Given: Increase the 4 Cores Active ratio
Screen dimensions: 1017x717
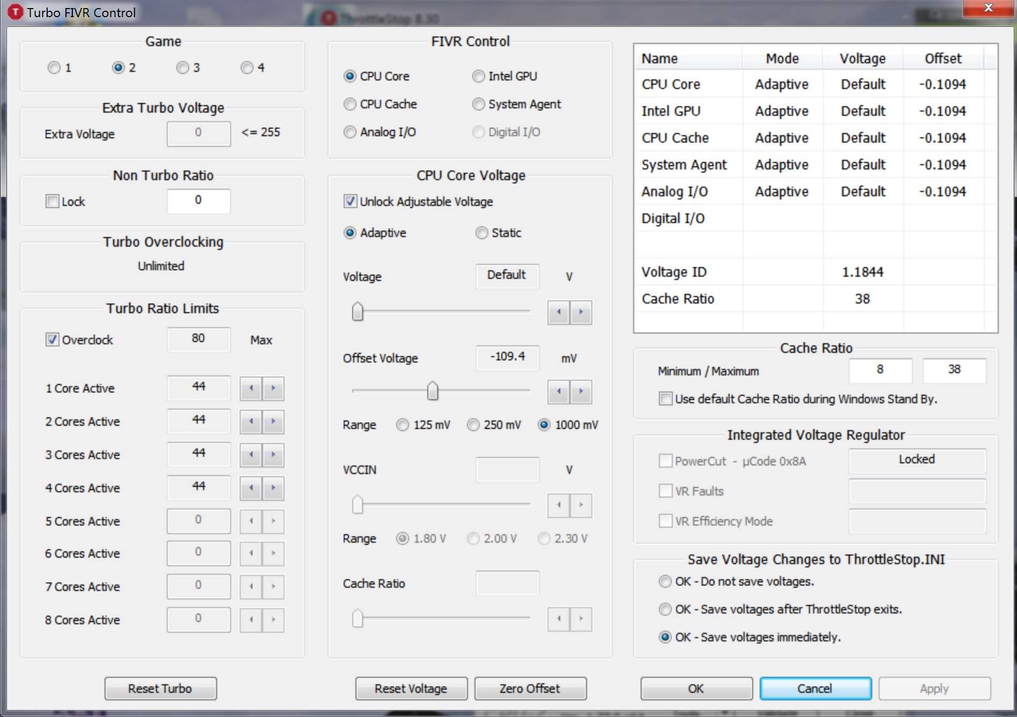Looking at the screenshot, I should [x=273, y=488].
